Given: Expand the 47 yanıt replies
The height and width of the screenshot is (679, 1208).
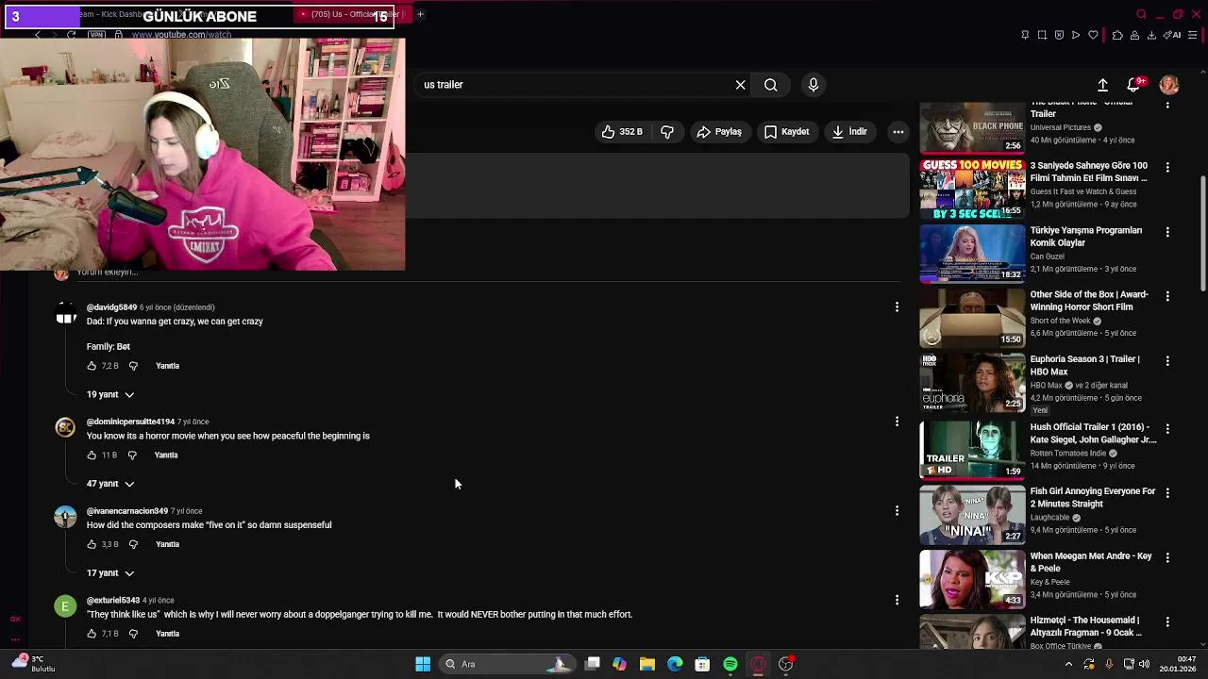Looking at the screenshot, I should pos(110,484).
